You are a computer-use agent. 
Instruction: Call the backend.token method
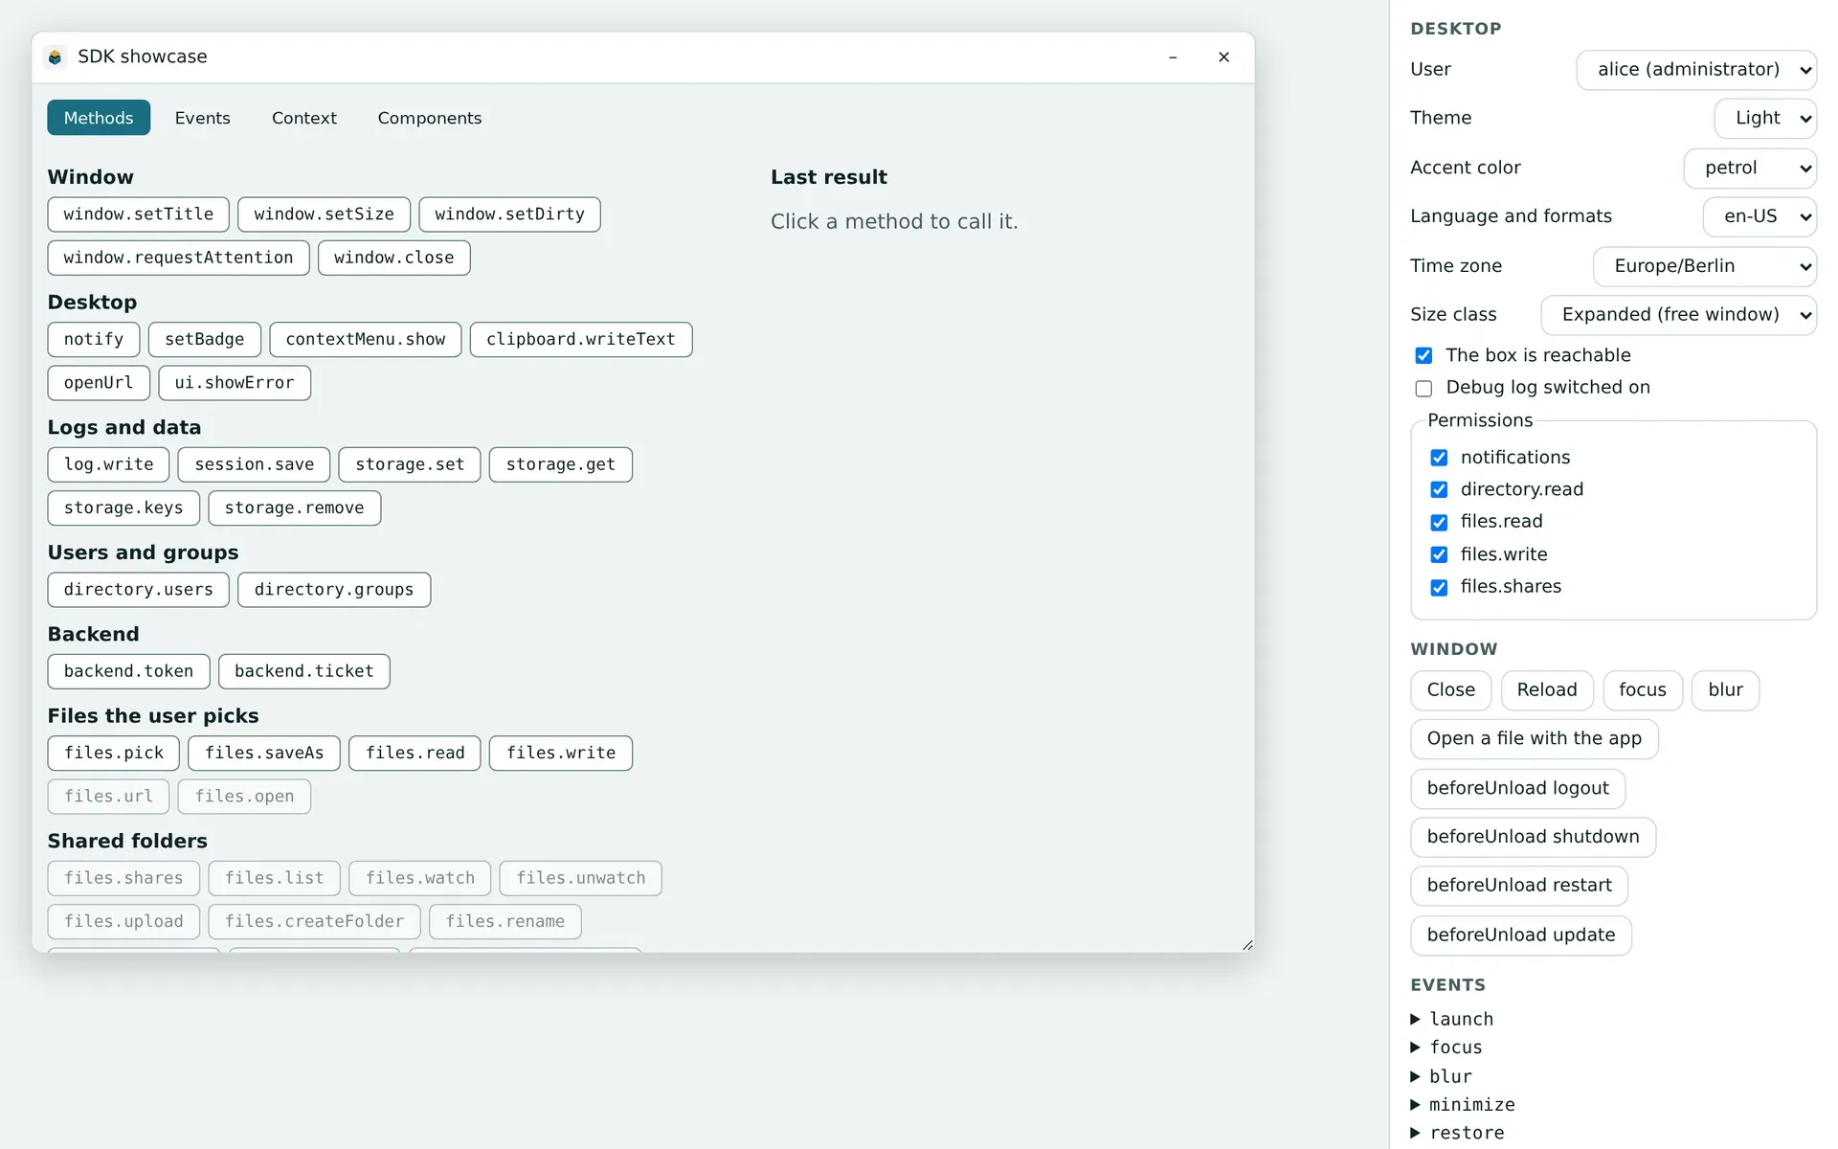[129, 671]
